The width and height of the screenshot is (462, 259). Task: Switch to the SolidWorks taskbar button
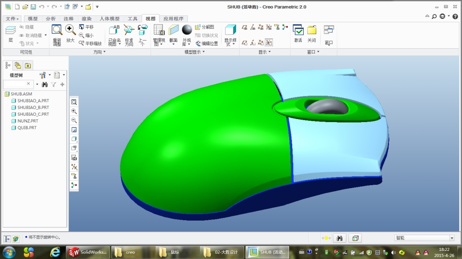point(88,252)
